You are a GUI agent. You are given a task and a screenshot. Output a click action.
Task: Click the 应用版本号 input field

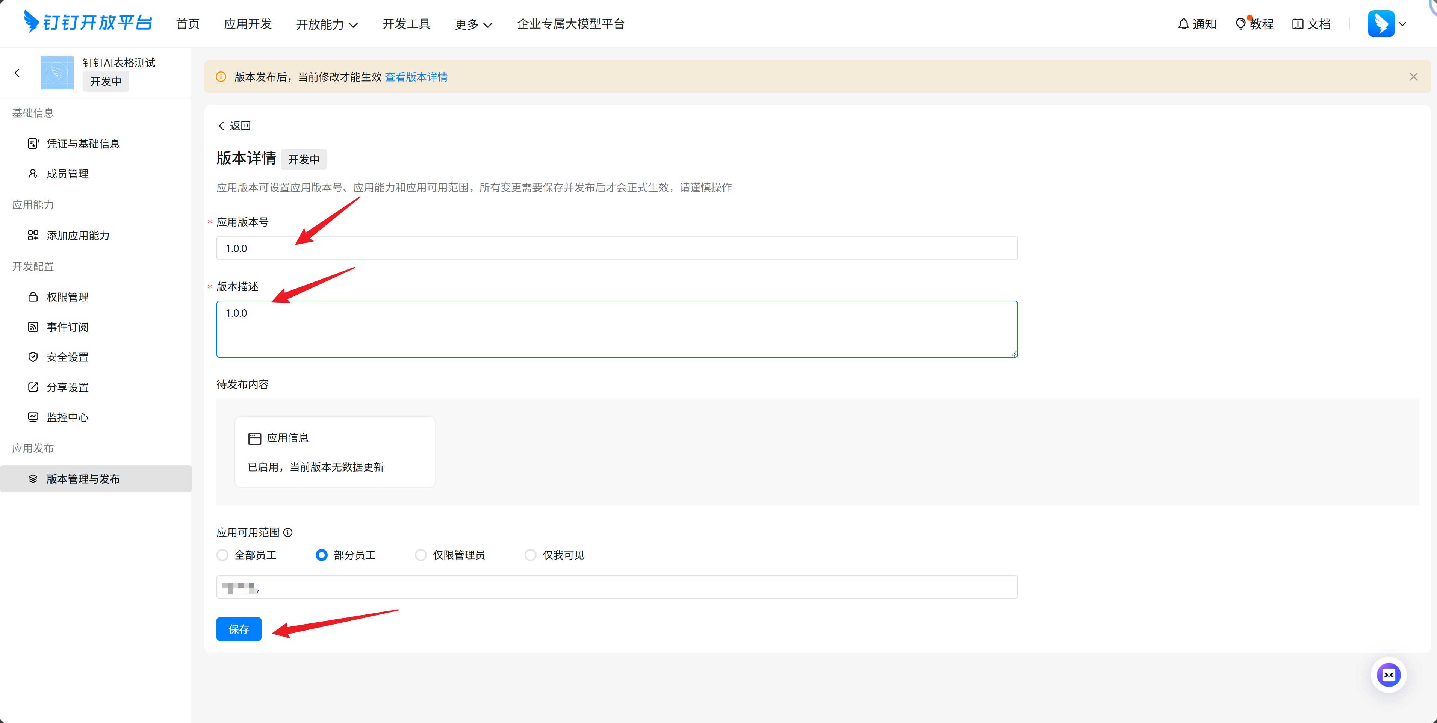point(616,248)
